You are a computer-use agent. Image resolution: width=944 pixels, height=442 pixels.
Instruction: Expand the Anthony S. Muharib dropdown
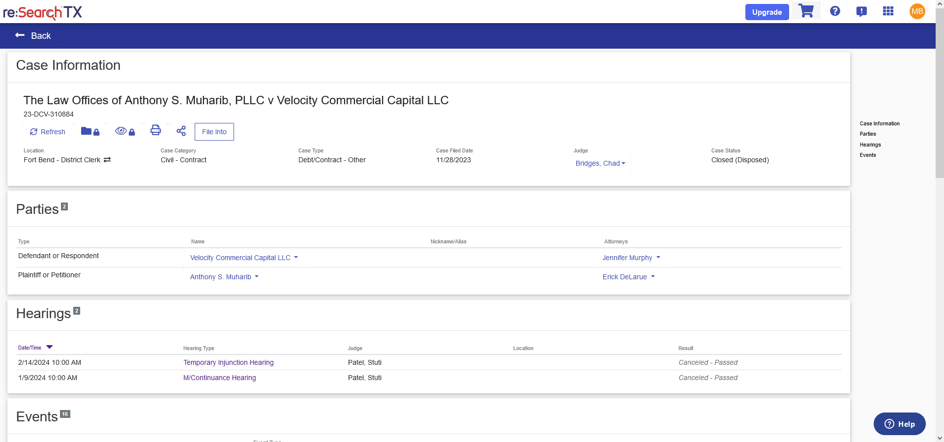click(x=224, y=277)
